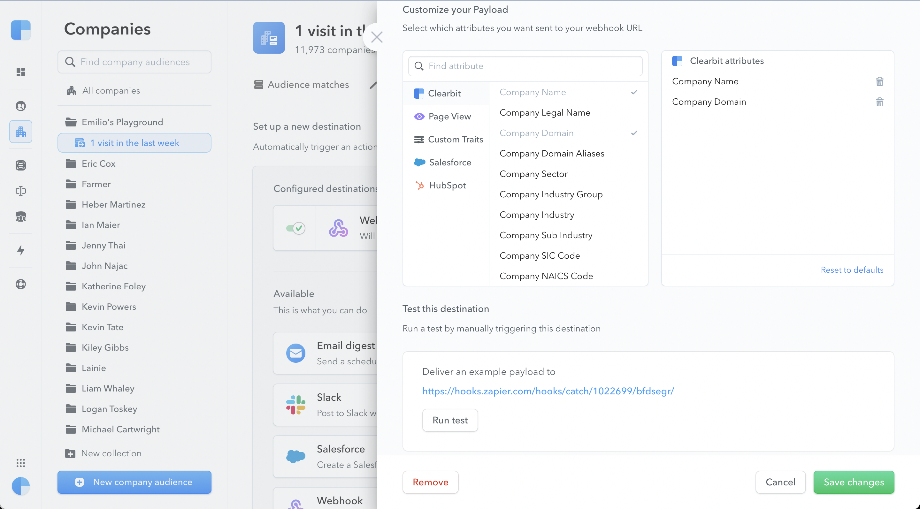Click the Cancel button
The image size is (920, 509).
[780, 482]
